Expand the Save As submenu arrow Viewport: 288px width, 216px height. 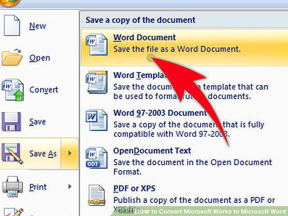(x=70, y=153)
